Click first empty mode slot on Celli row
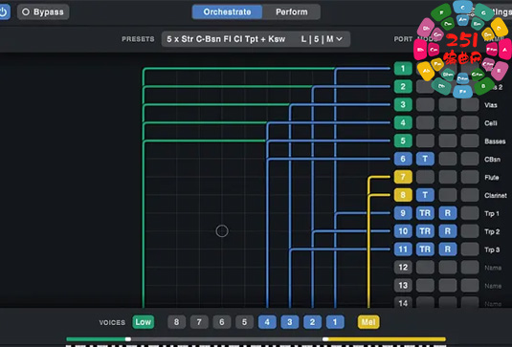This screenshot has height=347, width=512. [x=425, y=123]
